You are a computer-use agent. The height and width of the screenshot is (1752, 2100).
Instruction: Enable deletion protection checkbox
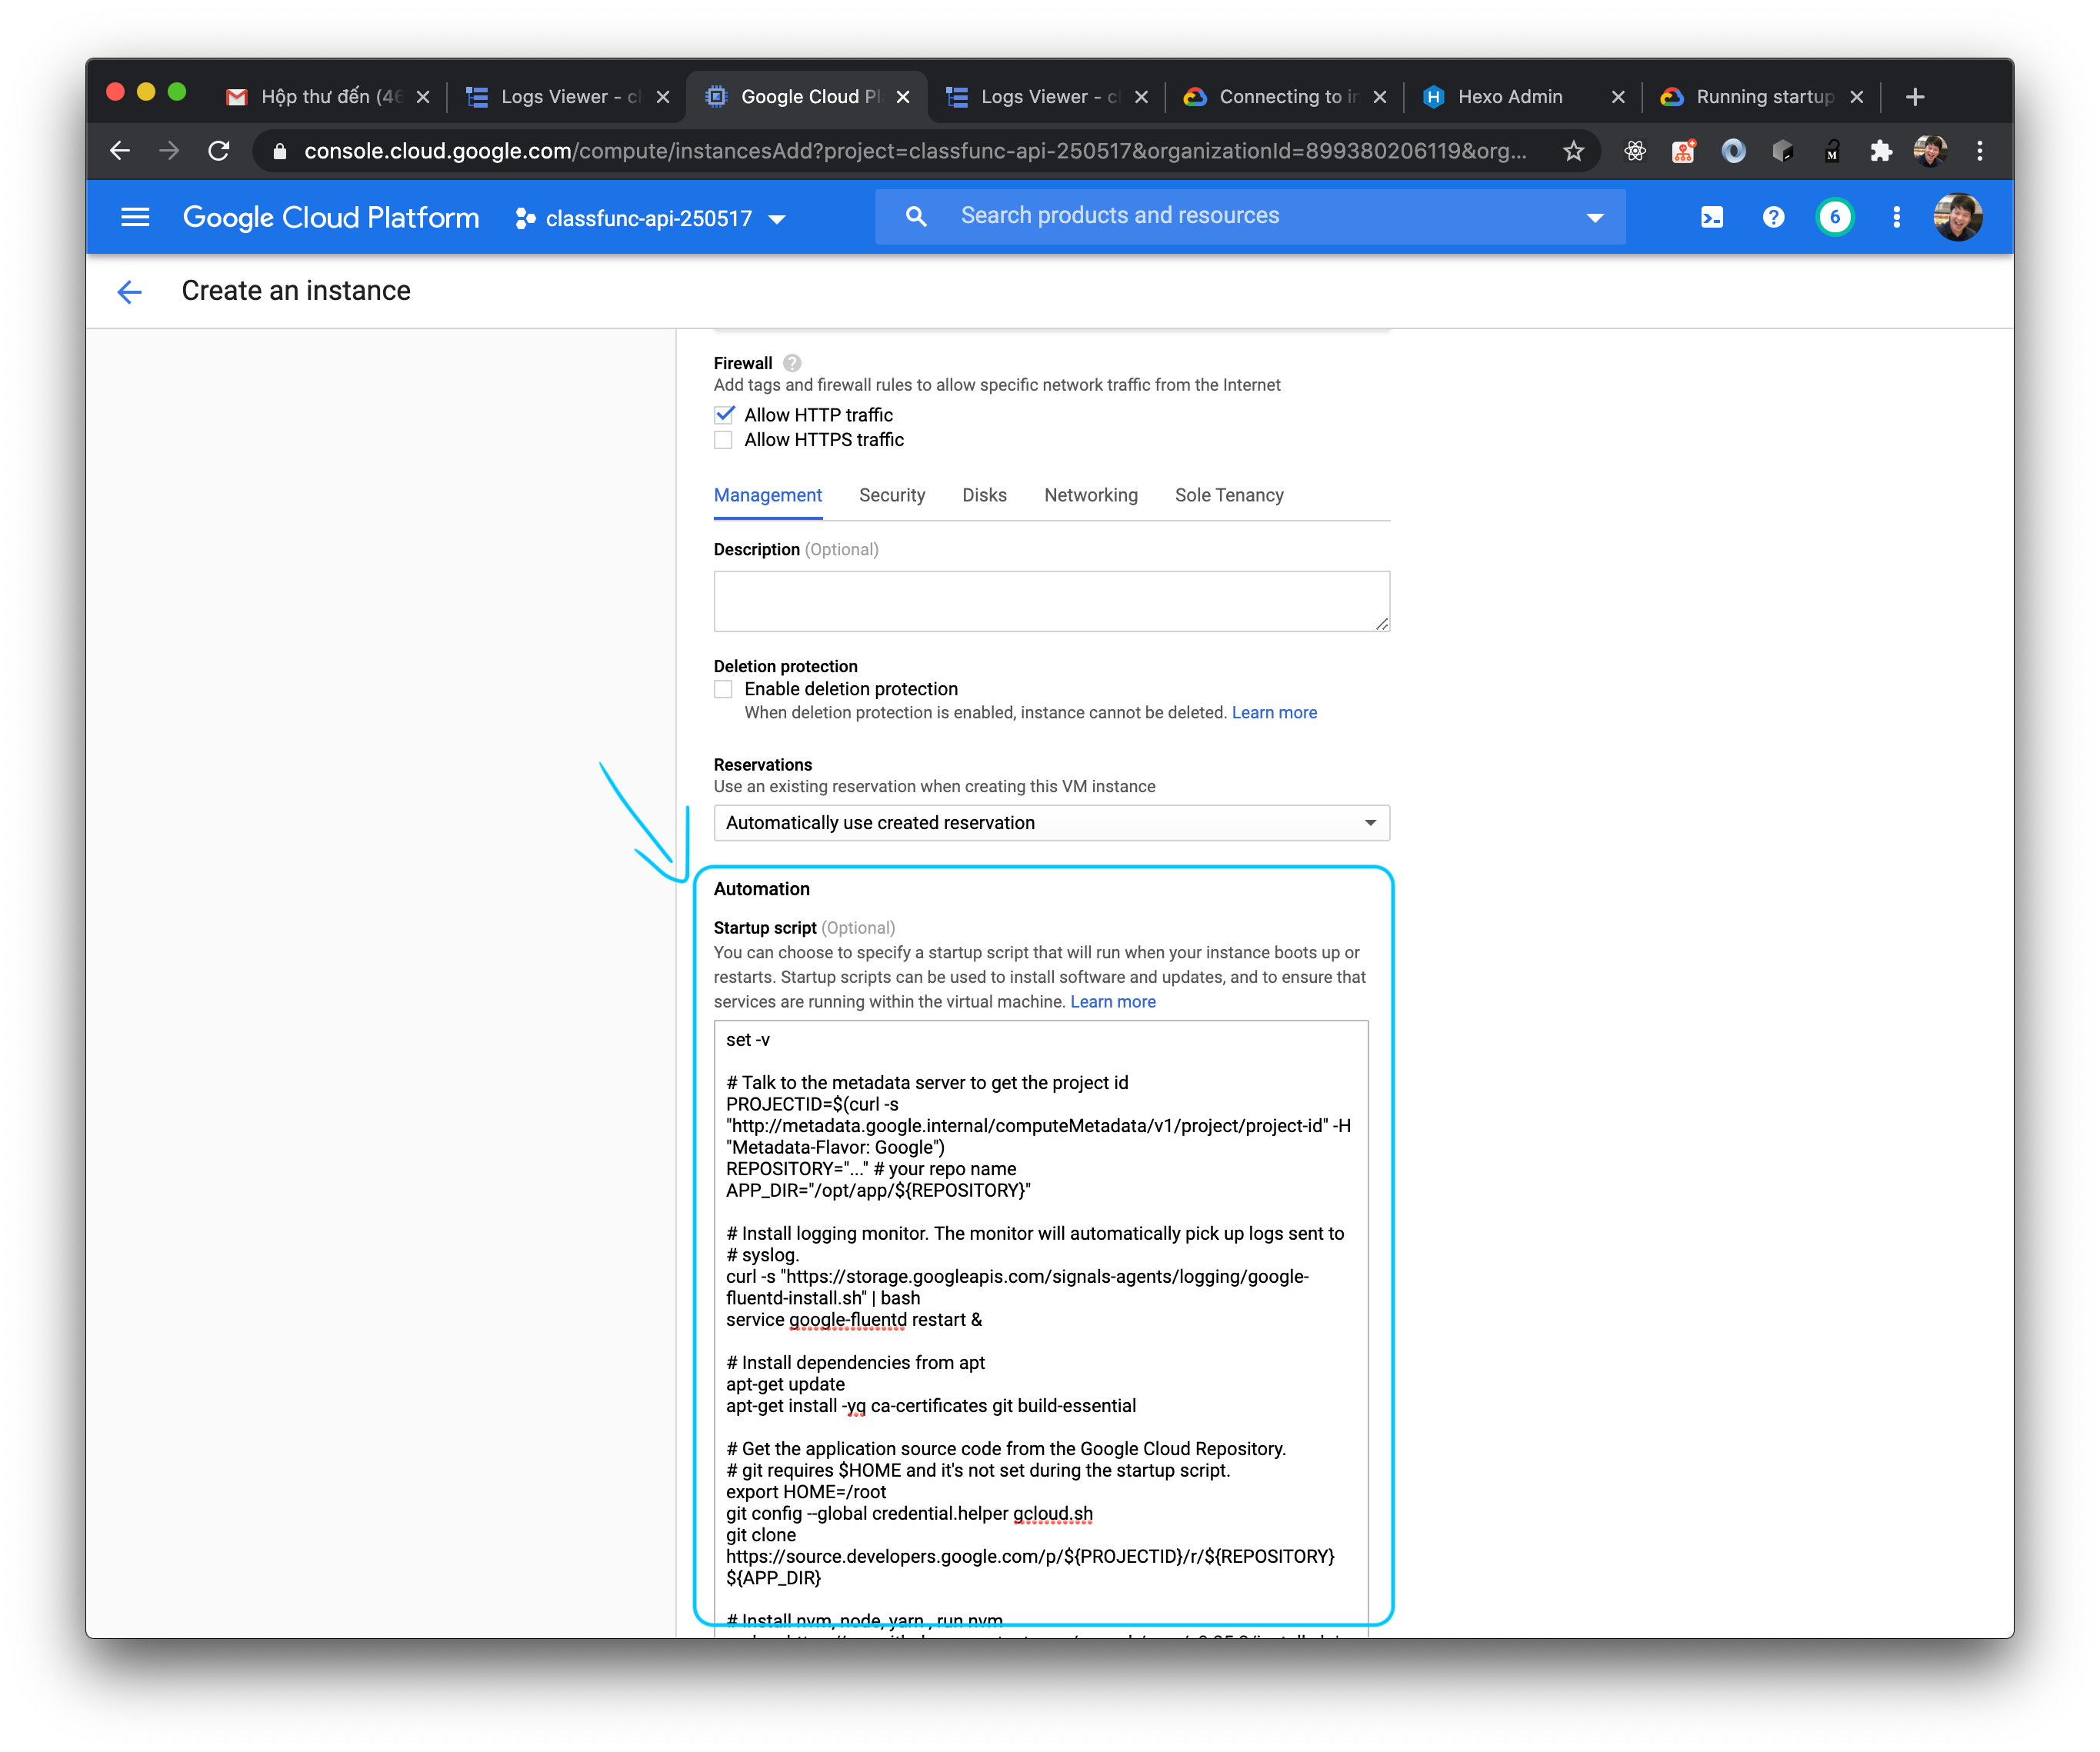pyautogui.click(x=724, y=689)
